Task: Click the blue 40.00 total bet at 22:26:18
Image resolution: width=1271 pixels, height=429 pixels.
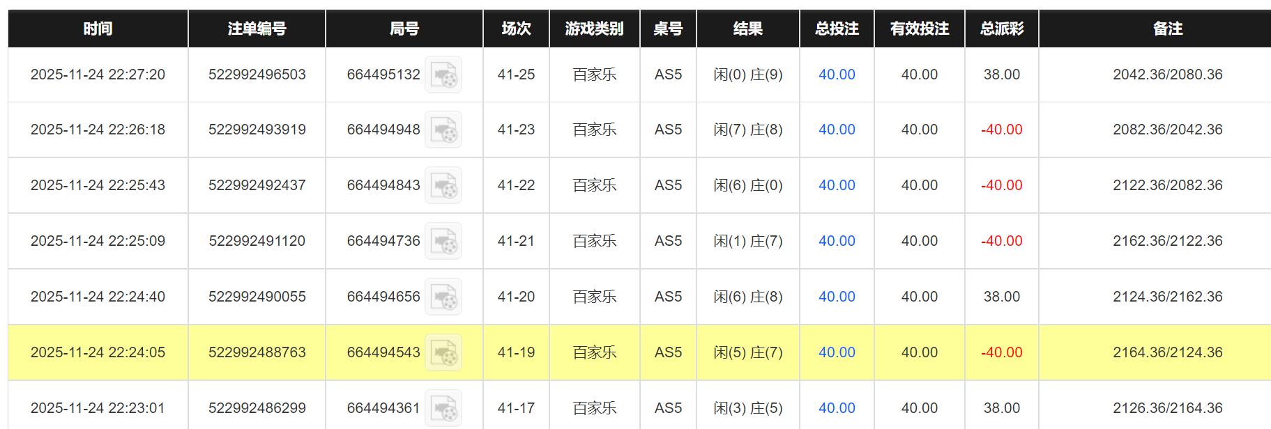Action: [x=835, y=130]
